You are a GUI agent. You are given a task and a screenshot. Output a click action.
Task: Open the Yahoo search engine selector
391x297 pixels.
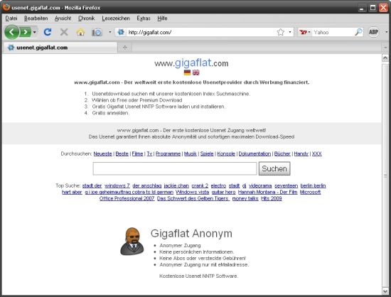pyautogui.click(x=305, y=32)
